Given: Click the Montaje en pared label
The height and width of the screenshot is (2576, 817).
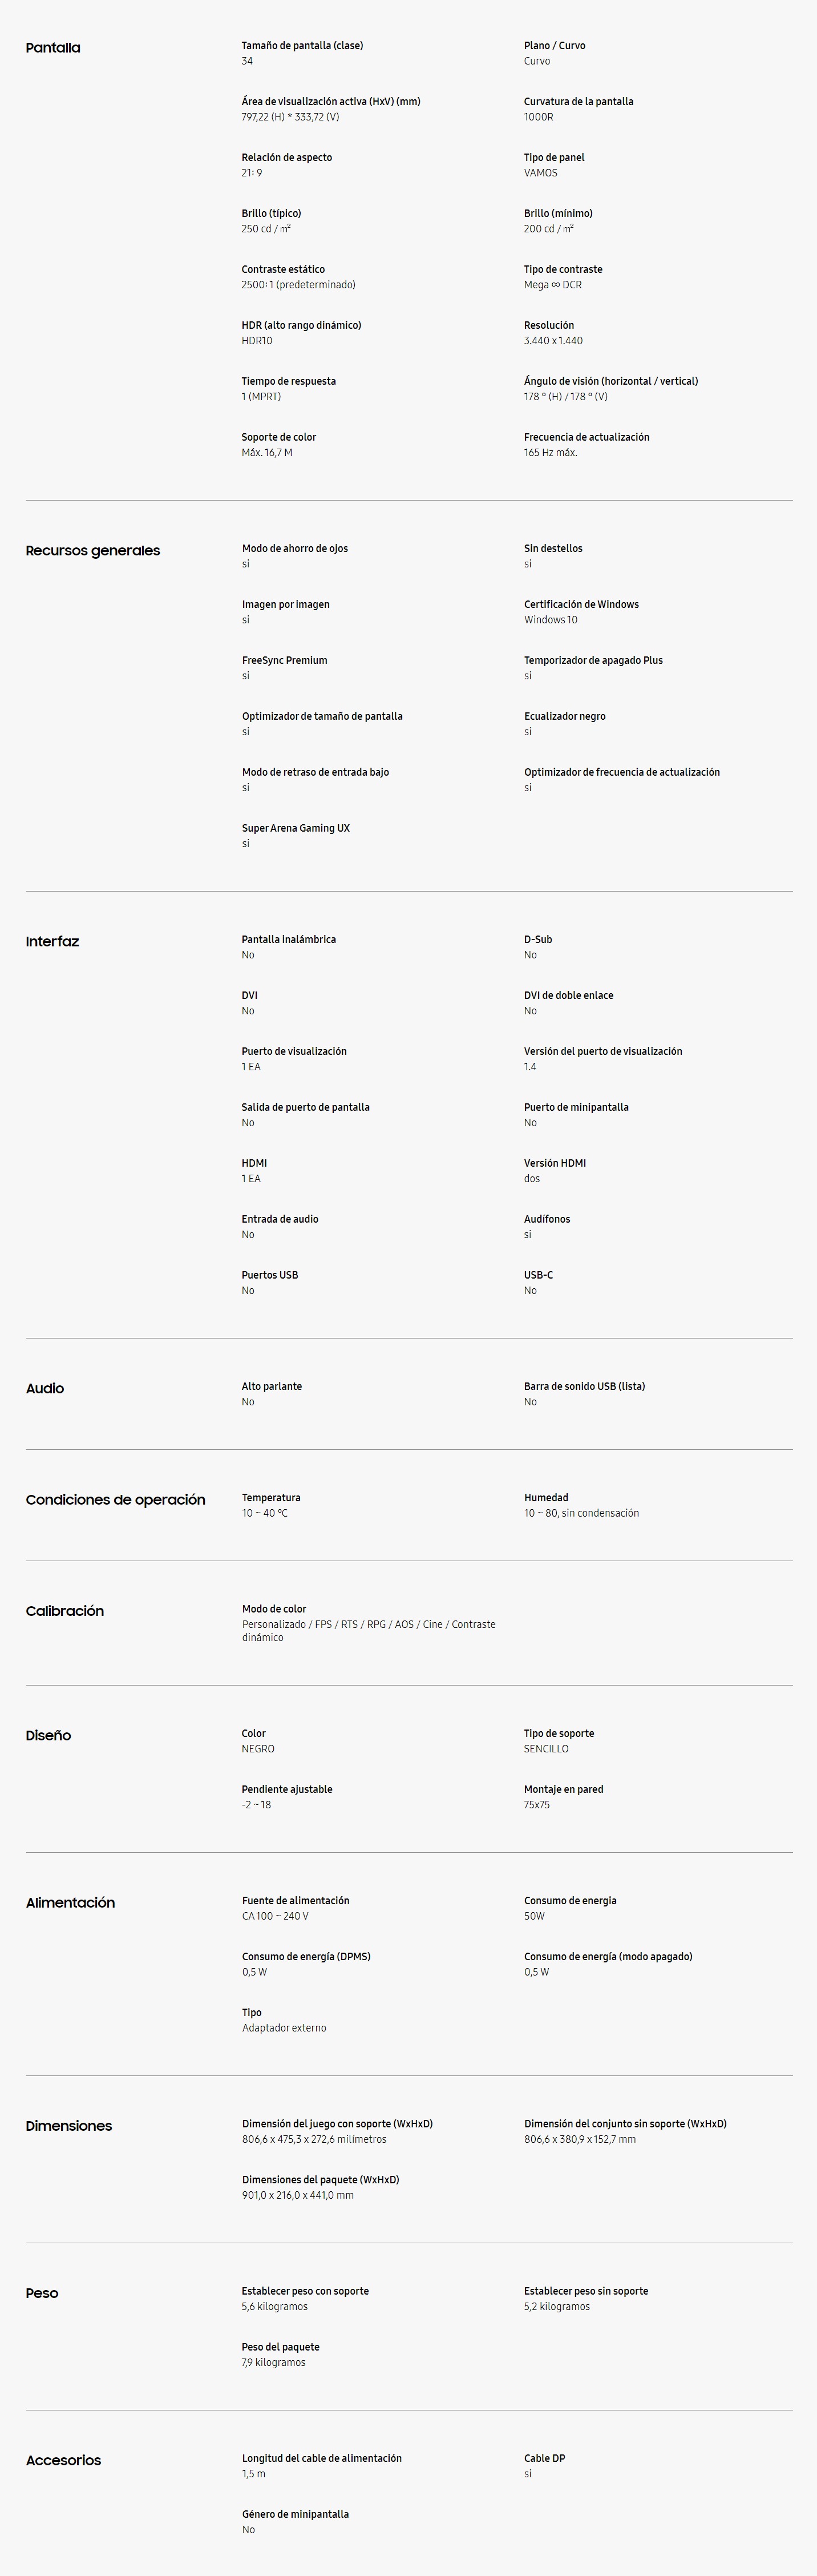Looking at the screenshot, I should click(x=563, y=1789).
